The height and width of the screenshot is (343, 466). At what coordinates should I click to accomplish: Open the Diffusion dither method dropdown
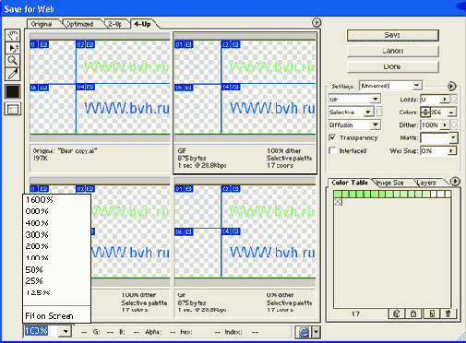pos(354,124)
